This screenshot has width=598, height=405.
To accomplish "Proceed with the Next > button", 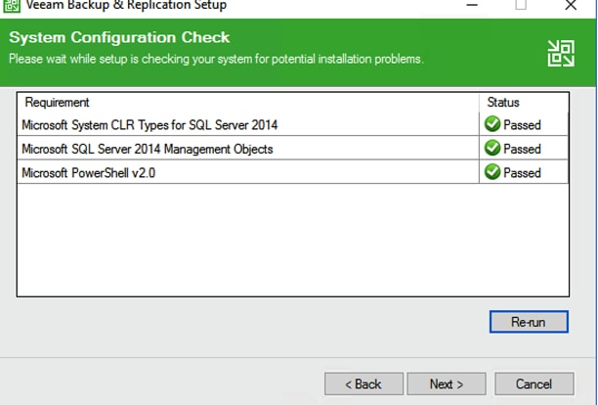I will pyautogui.click(x=447, y=383).
